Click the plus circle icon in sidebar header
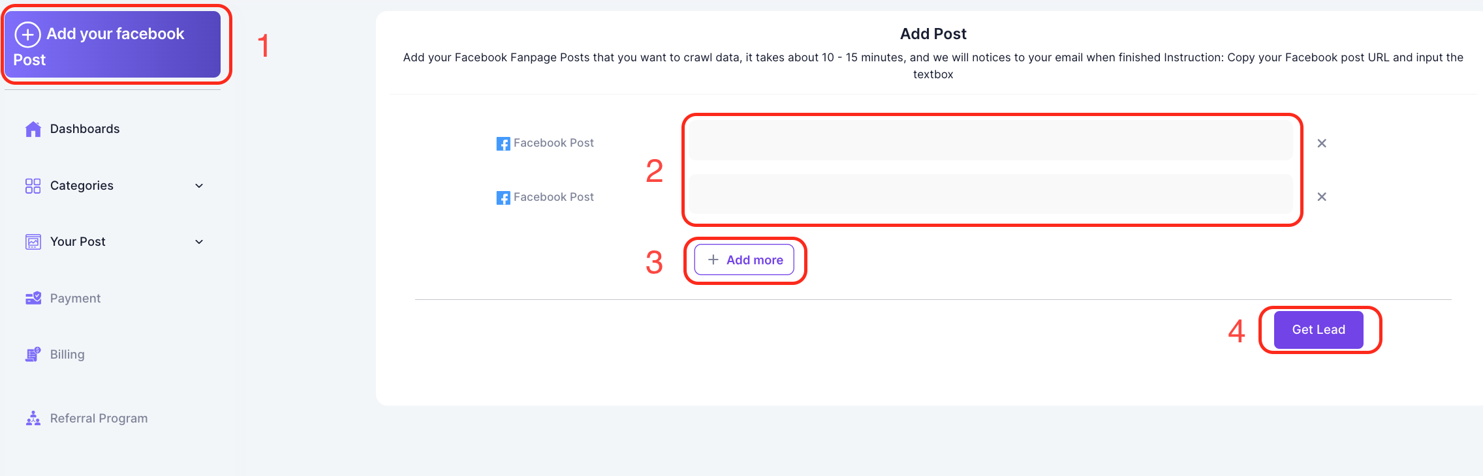This screenshot has width=1483, height=476. point(27,35)
